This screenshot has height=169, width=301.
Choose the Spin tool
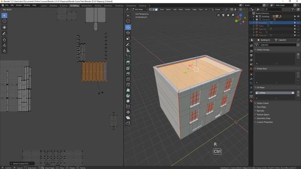(128, 96)
